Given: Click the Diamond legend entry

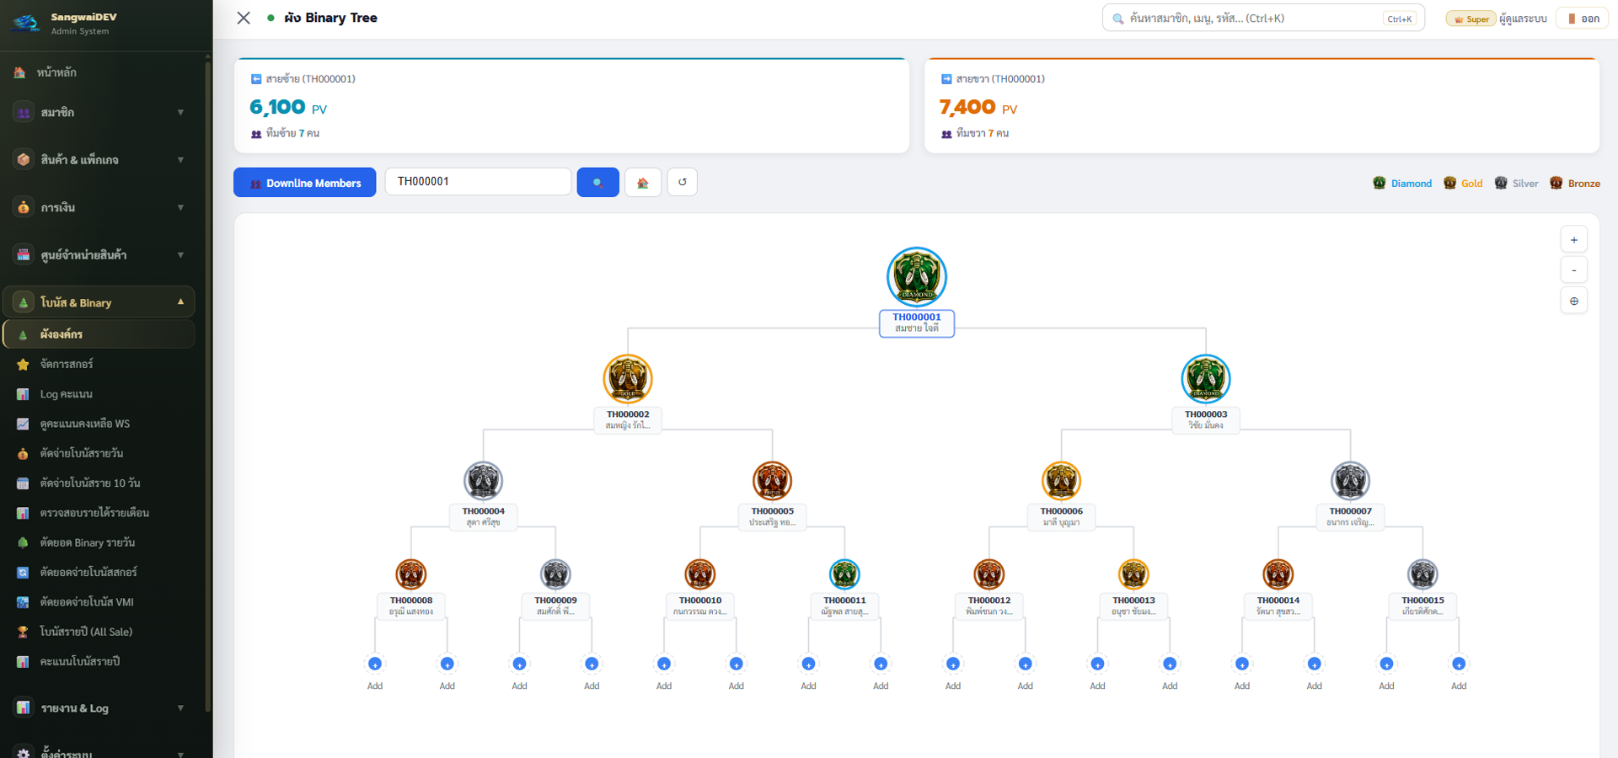Looking at the screenshot, I should (x=1402, y=183).
